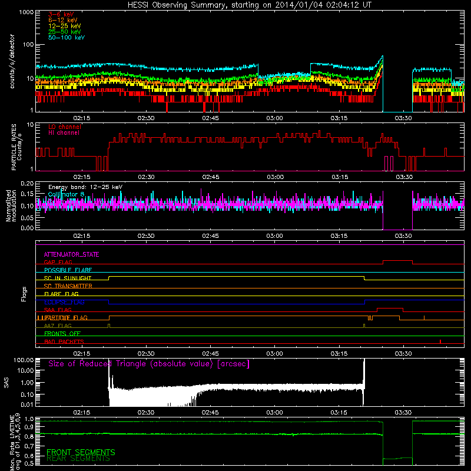Select the REAR SEGMENTS legend label

pos(78,459)
